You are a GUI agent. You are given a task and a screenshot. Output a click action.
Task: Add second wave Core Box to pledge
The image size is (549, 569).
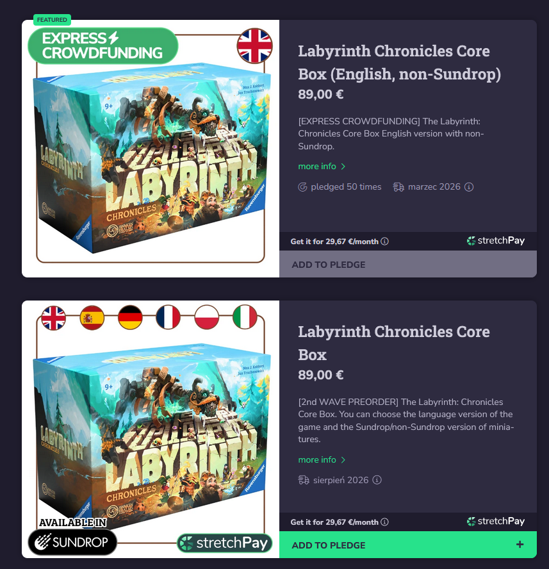coord(408,545)
